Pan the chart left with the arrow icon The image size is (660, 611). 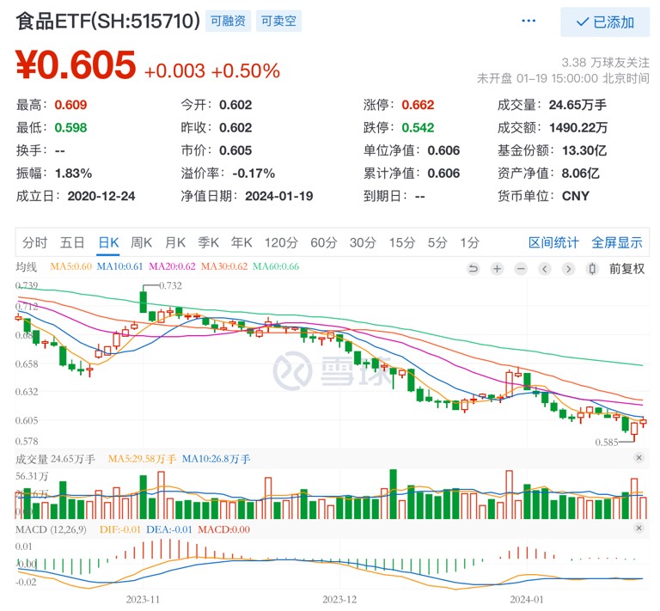545,268
